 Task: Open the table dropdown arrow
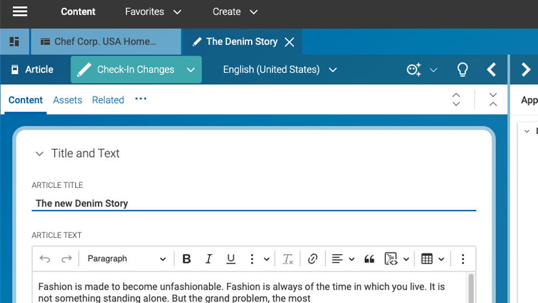pyautogui.click(x=442, y=259)
